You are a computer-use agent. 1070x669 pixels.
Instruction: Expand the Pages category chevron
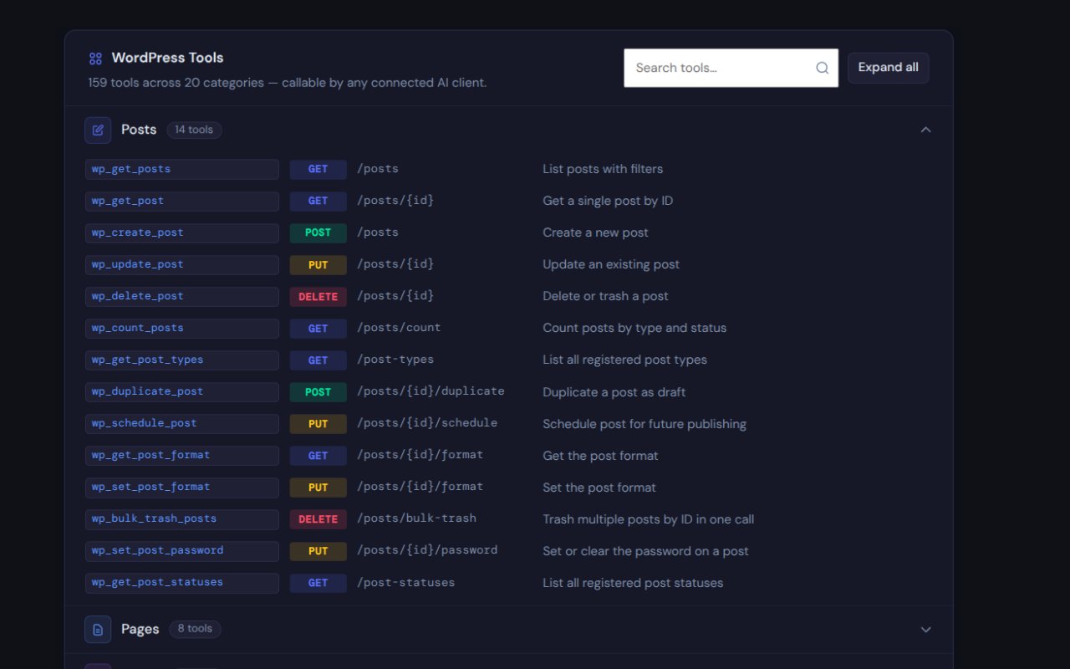click(x=925, y=629)
